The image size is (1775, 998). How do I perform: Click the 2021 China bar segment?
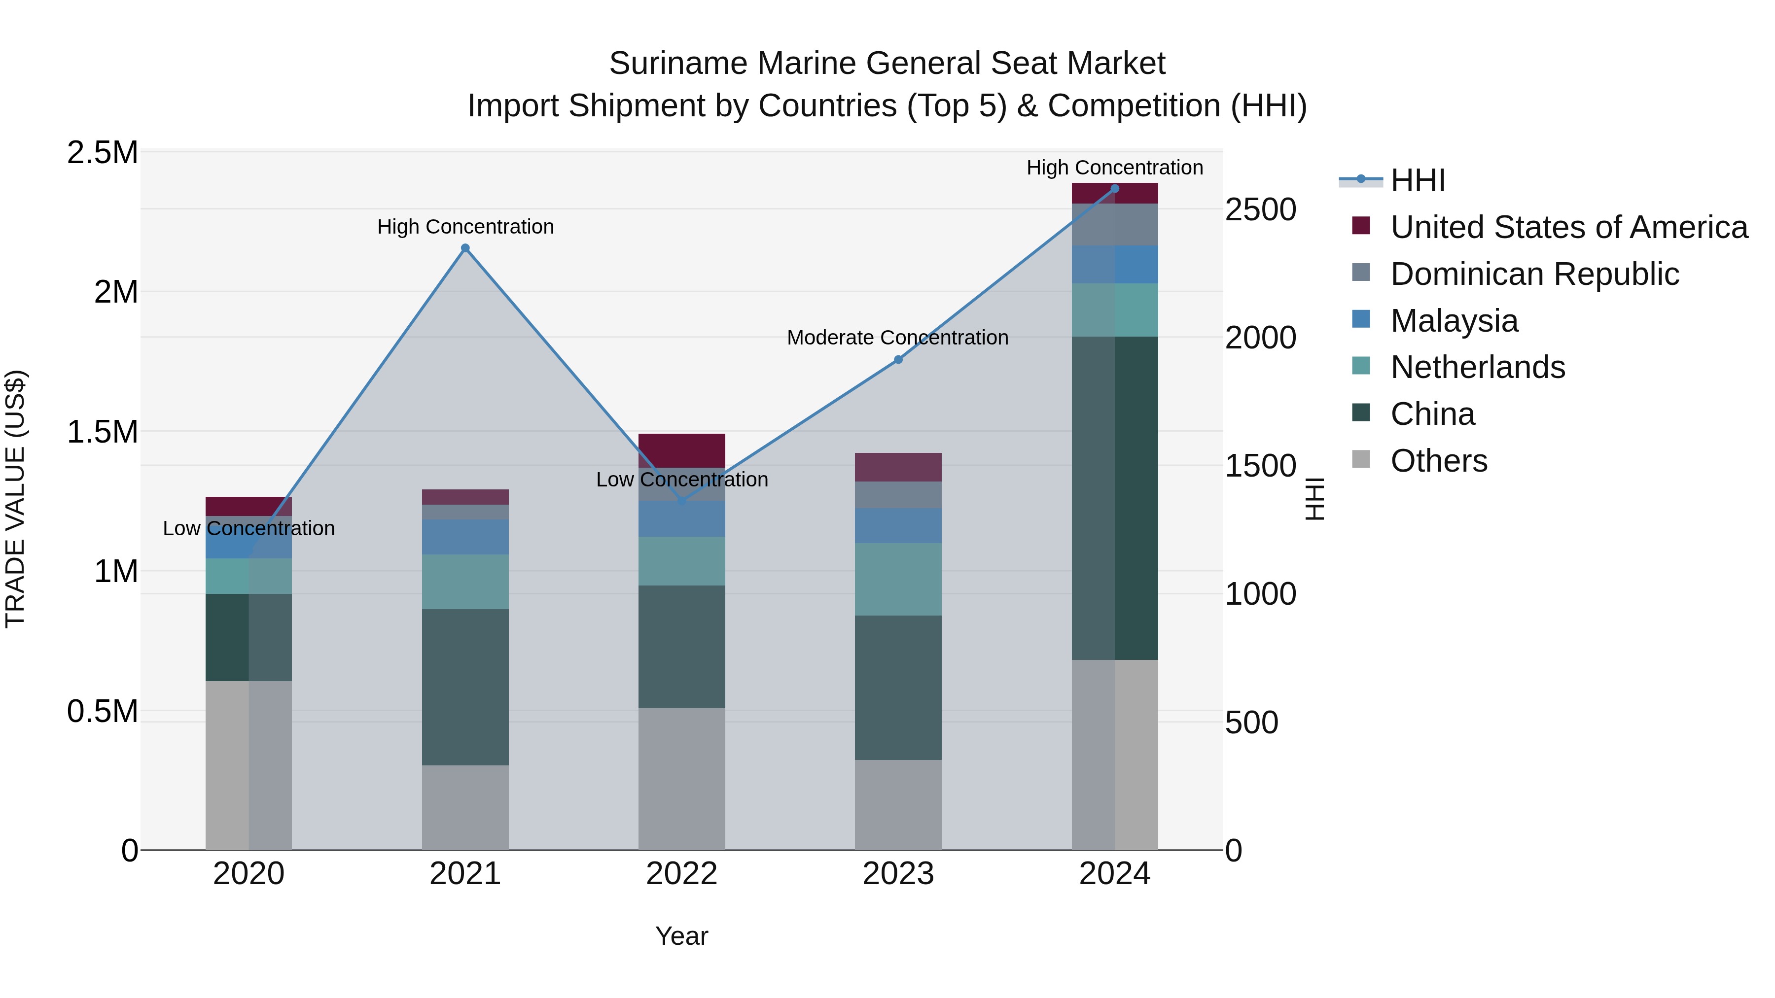click(x=465, y=687)
